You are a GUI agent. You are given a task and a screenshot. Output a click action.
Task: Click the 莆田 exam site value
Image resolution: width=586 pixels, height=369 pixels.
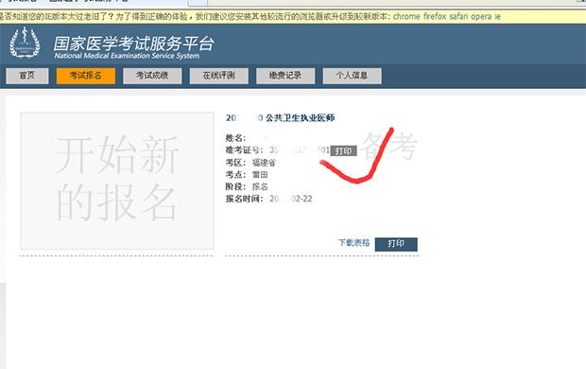[260, 175]
